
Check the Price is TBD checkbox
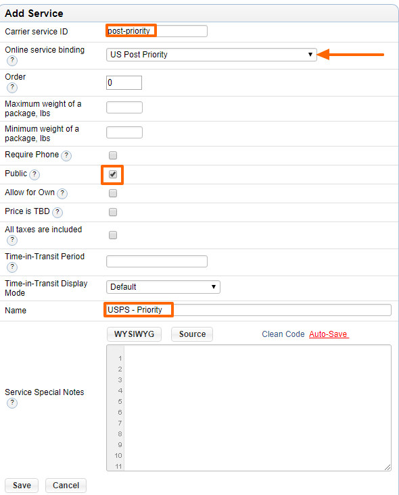(113, 212)
